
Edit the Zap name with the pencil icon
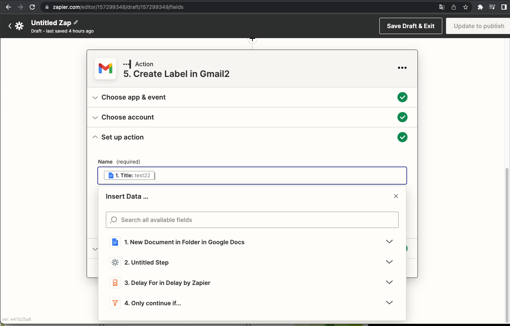pos(76,22)
